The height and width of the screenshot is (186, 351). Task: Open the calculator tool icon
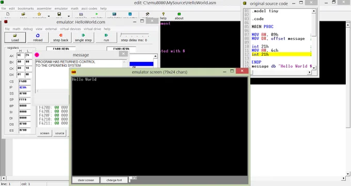point(115,14)
